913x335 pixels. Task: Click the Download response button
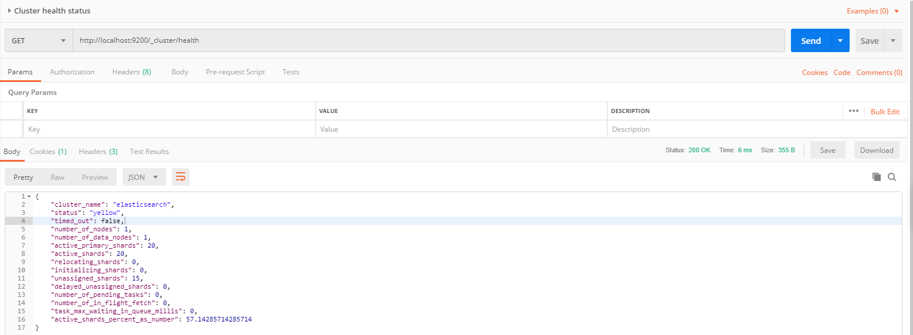pyautogui.click(x=877, y=150)
